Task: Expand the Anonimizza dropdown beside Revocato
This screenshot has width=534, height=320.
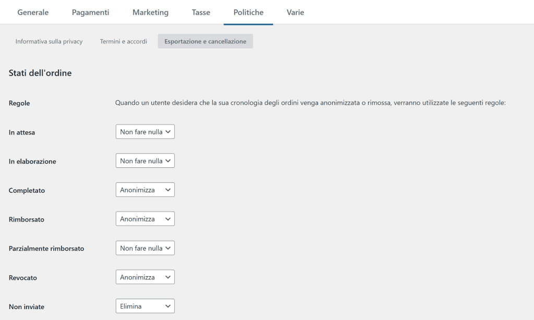Action: point(144,277)
